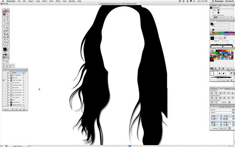Select the Hand tool
The image size is (235, 147).
[4, 45]
